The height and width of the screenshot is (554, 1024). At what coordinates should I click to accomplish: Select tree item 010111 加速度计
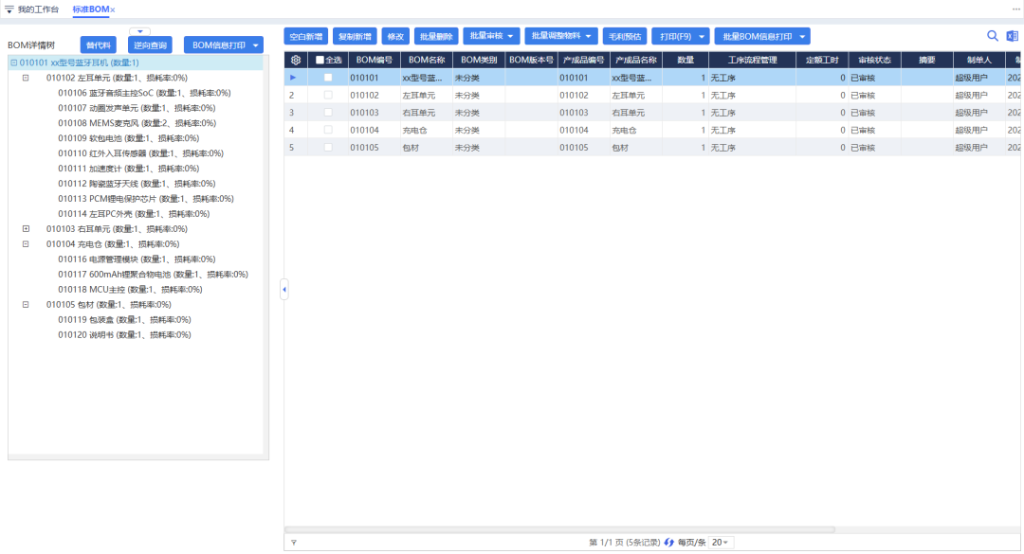click(x=128, y=169)
